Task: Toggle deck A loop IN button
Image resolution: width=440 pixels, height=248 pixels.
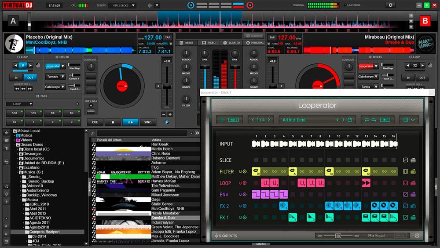Action: coord(16,78)
